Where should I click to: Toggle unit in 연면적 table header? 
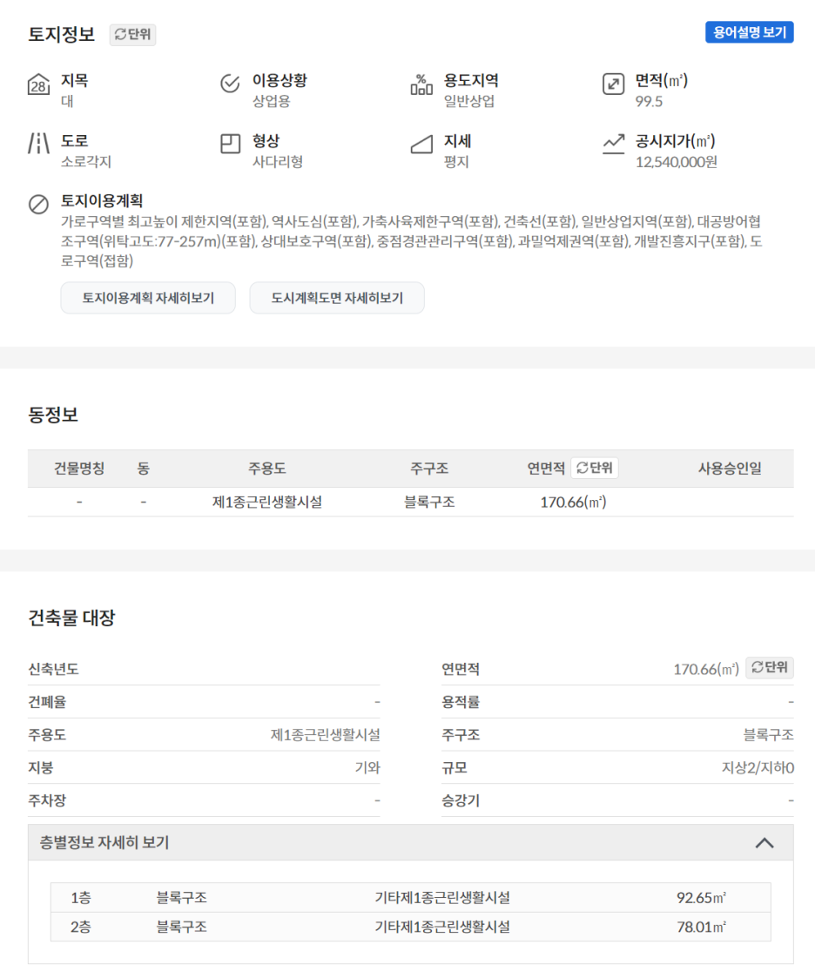[x=594, y=468]
